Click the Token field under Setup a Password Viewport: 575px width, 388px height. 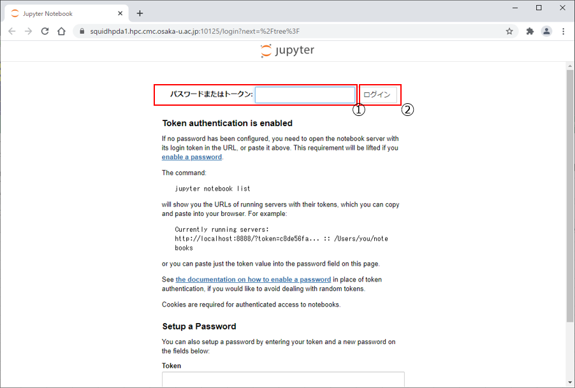tap(283, 379)
